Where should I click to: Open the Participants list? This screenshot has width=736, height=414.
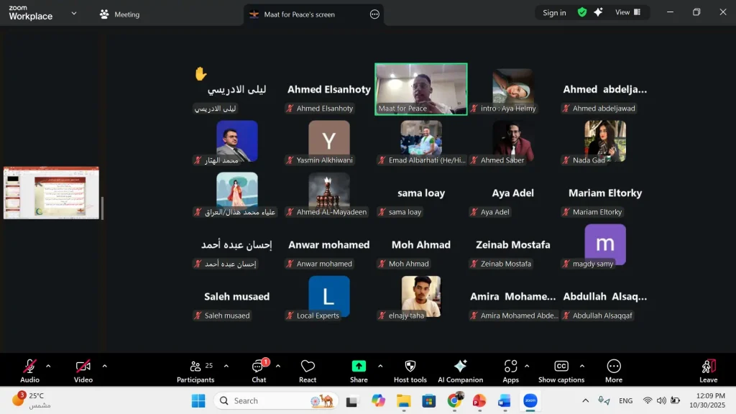pyautogui.click(x=195, y=369)
